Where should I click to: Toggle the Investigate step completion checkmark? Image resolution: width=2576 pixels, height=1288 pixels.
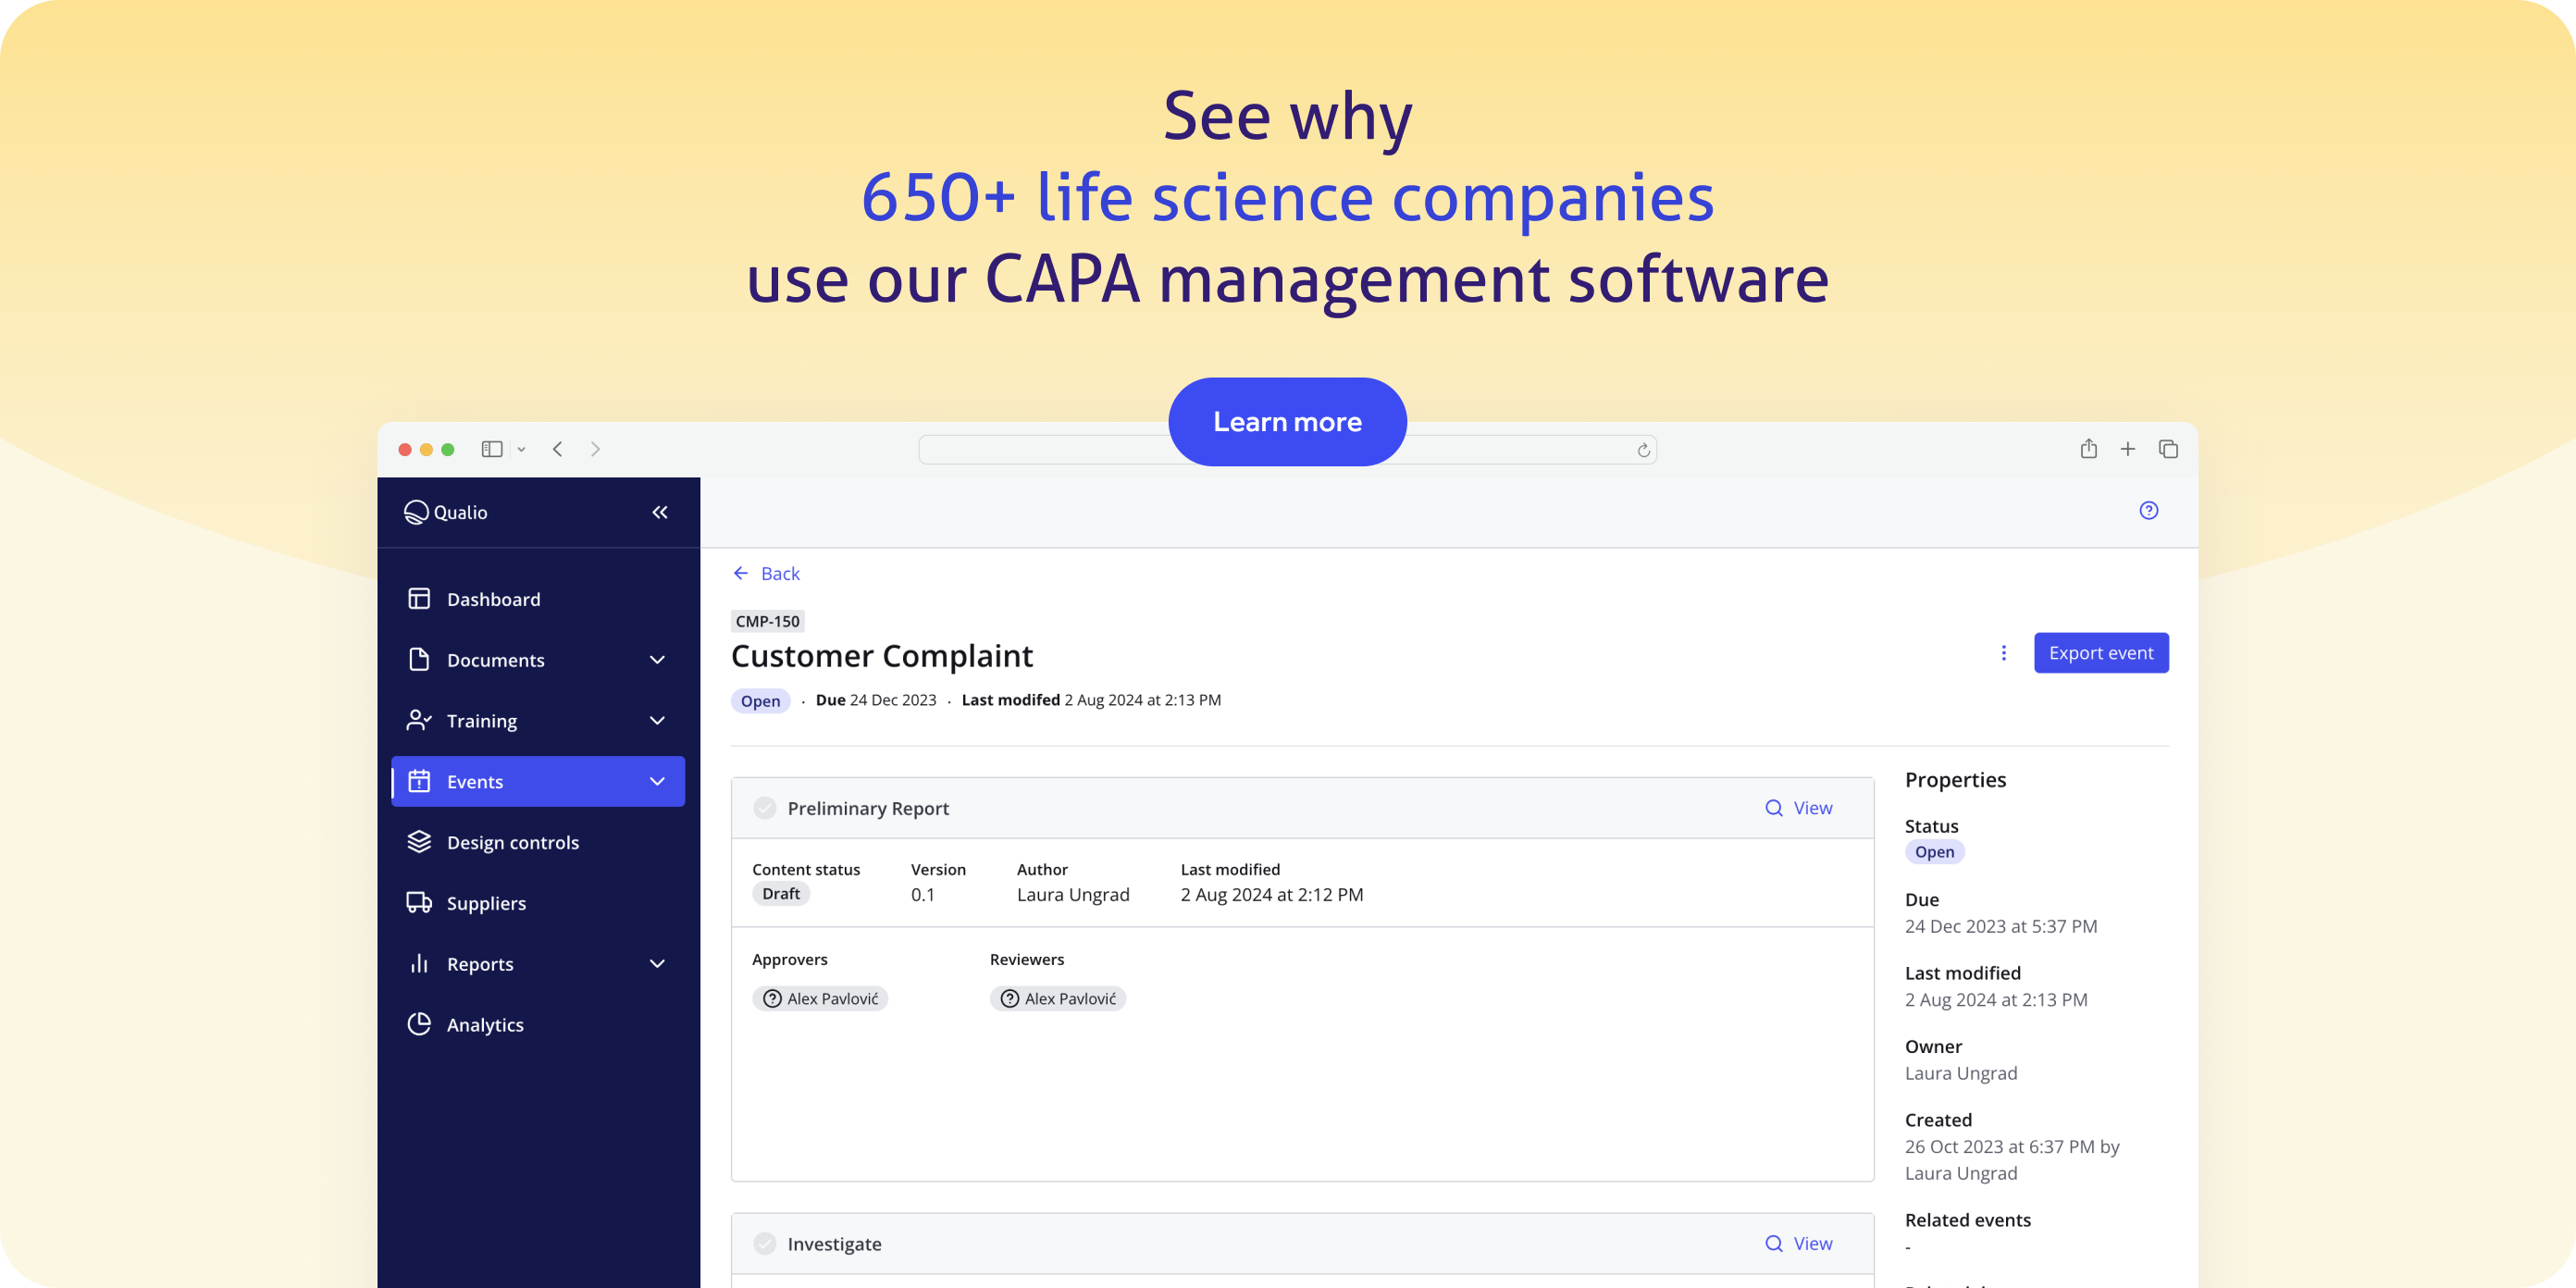[764, 1243]
